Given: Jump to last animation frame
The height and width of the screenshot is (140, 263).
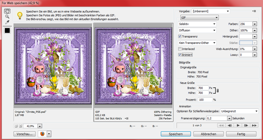Looking at the screenshot, I should click(254, 125).
